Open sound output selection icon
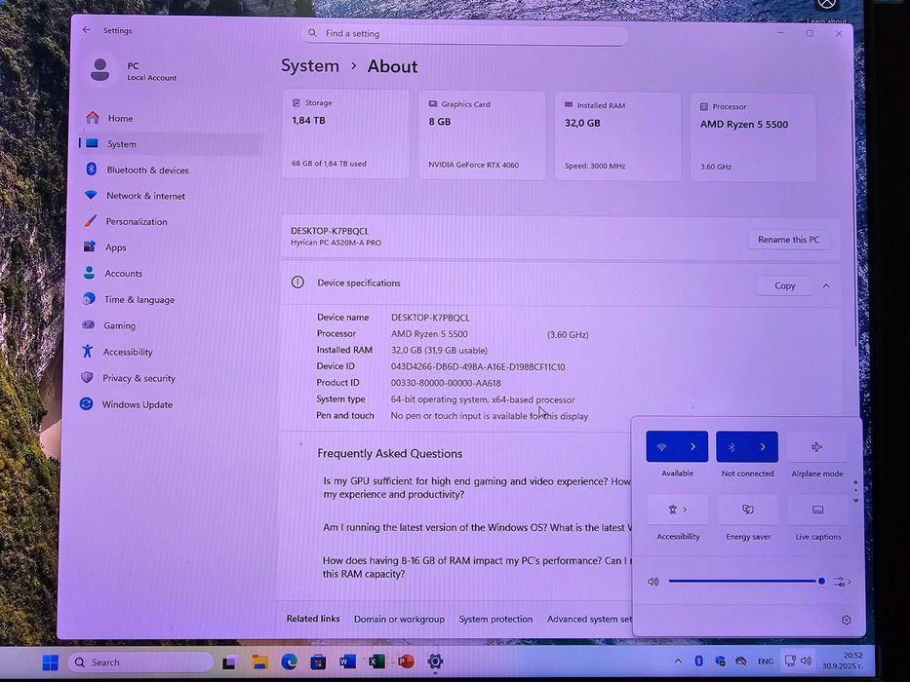Screen dimensions: 910x682 coord(842,582)
